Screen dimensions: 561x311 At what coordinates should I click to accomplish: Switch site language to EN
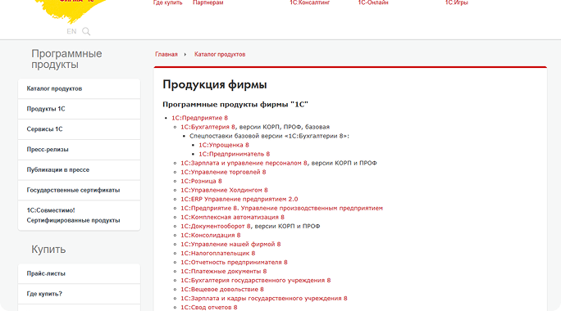click(x=71, y=31)
